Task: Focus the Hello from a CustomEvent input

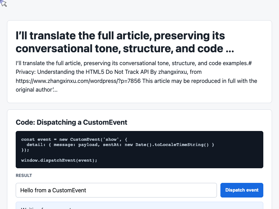Action: point(116,190)
